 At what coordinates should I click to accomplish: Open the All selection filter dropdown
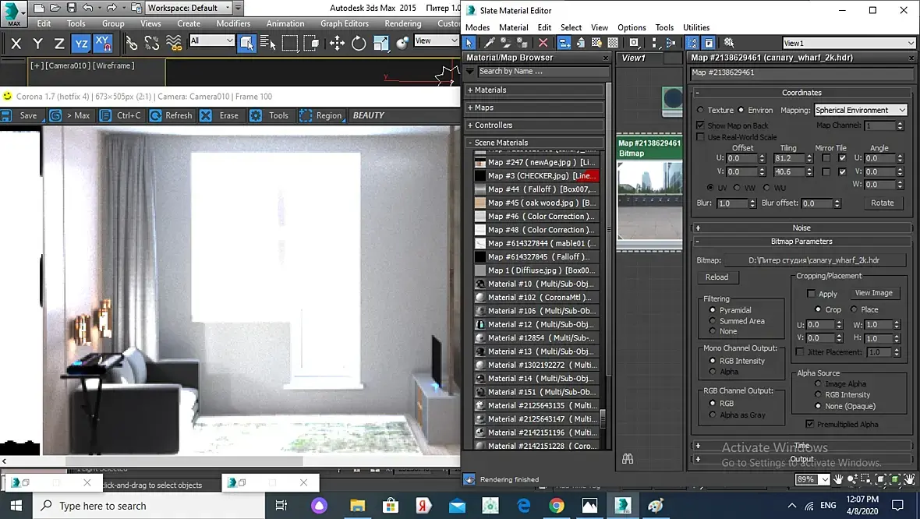point(212,41)
